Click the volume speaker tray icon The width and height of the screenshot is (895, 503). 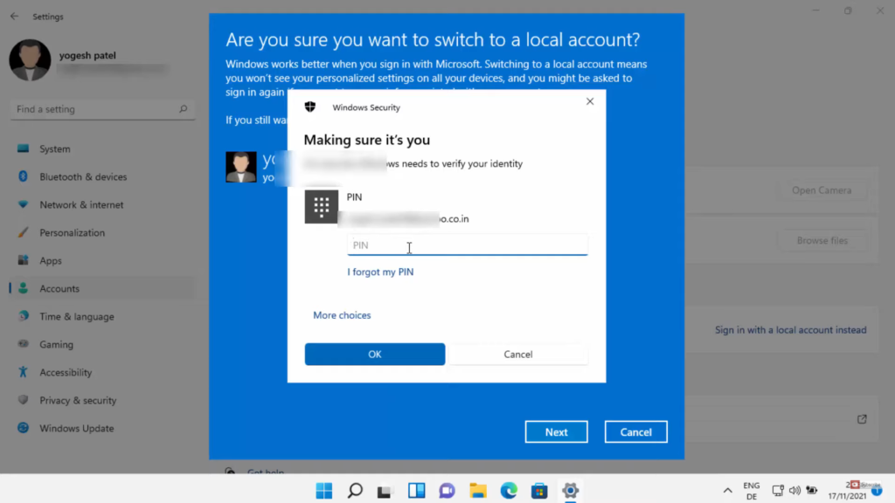pos(794,491)
